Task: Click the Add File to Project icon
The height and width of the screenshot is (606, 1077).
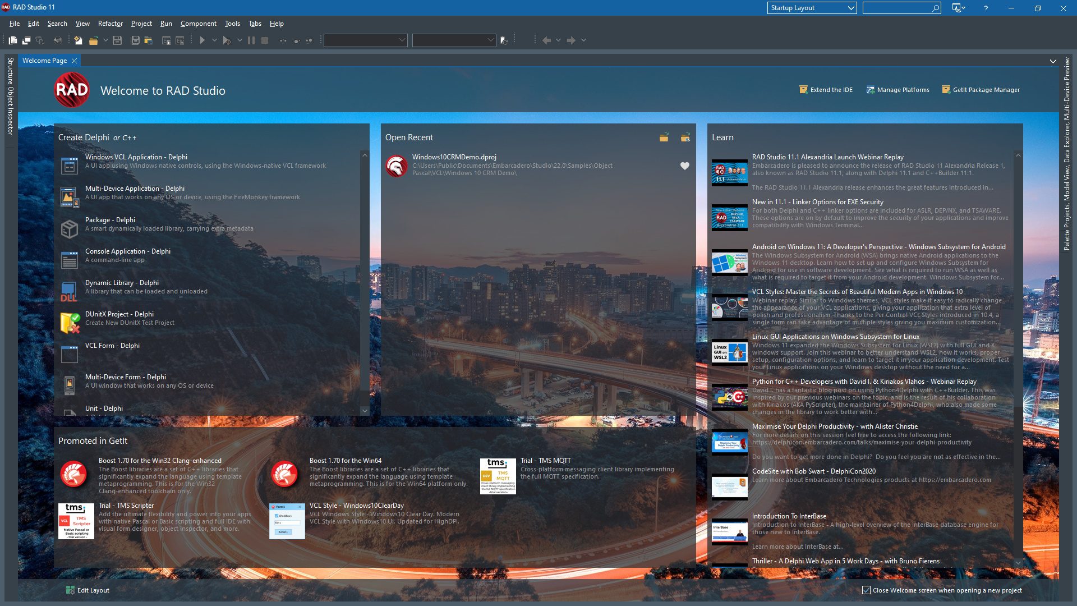Action: [166, 40]
